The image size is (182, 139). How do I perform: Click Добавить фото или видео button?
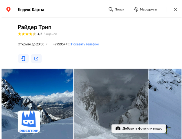point(139,129)
